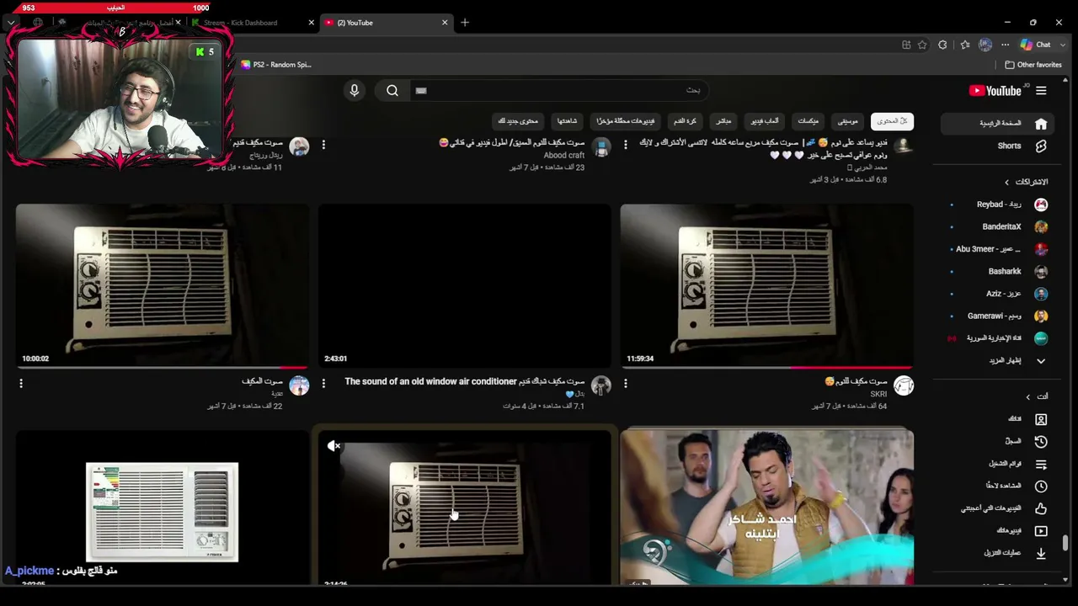
Task: Open the Ahmed Shaker music video thumbnail
Action: (x=767, y=507)
